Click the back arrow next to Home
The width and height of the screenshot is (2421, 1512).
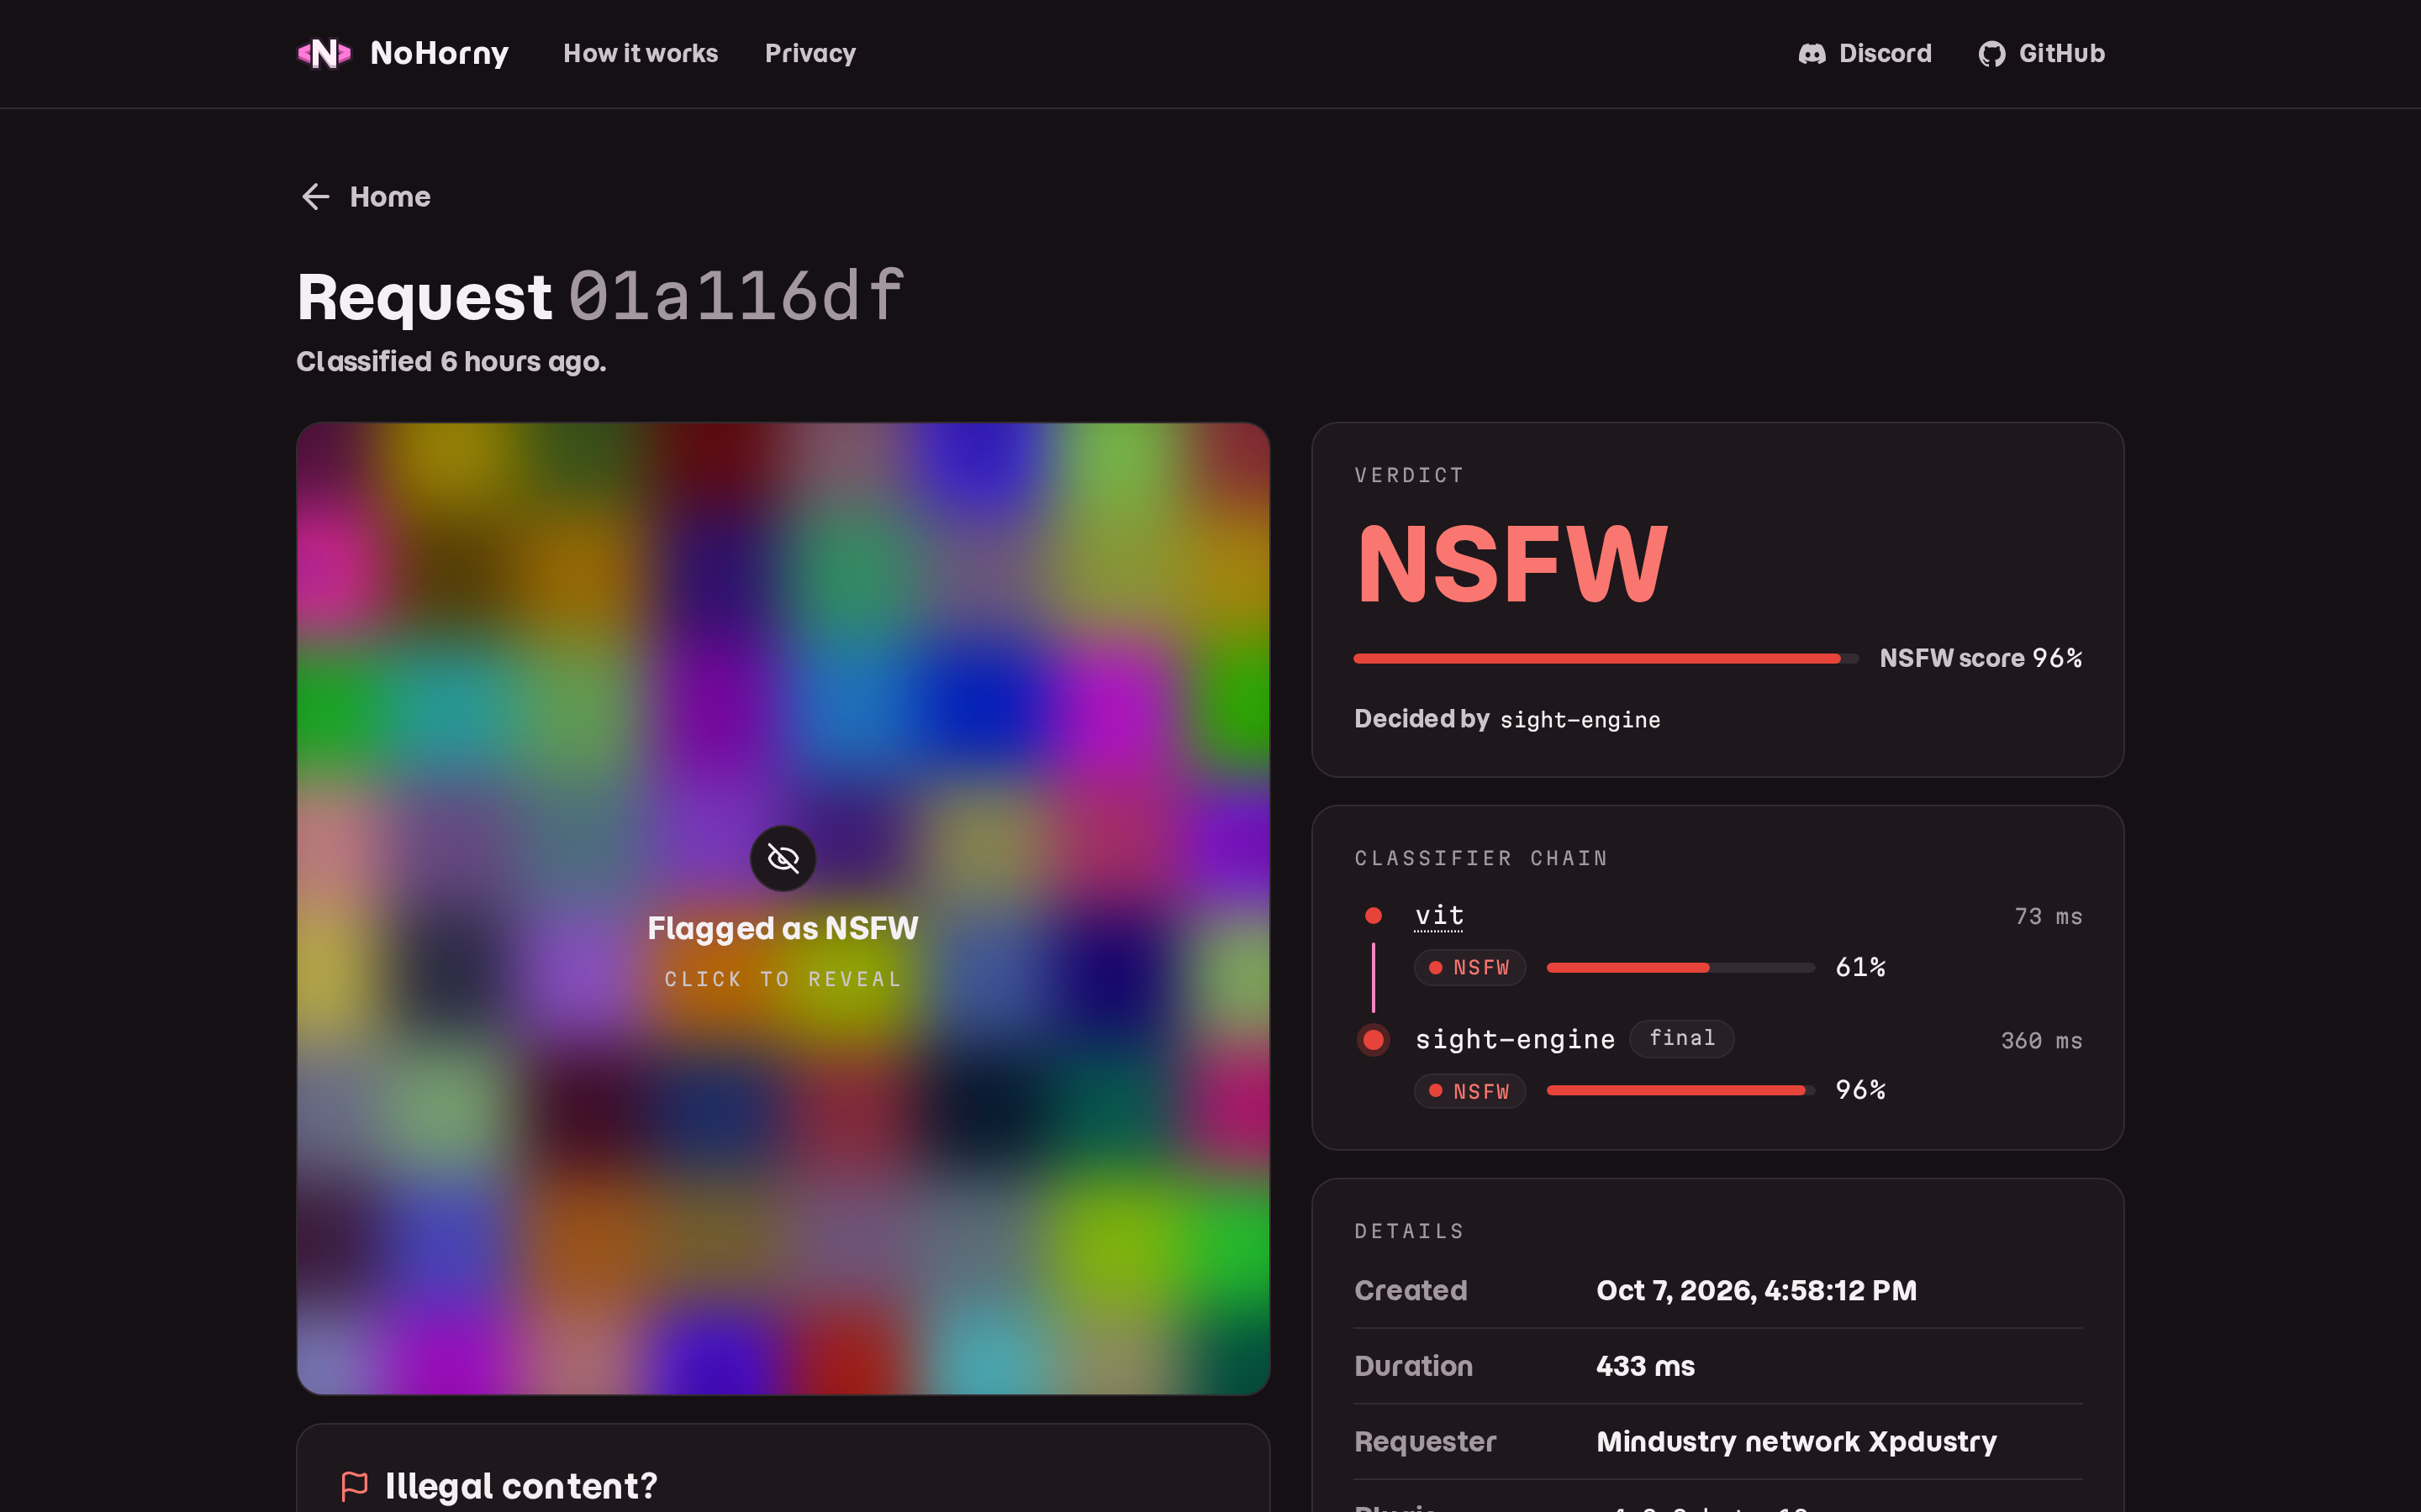[x=315, y=197]
